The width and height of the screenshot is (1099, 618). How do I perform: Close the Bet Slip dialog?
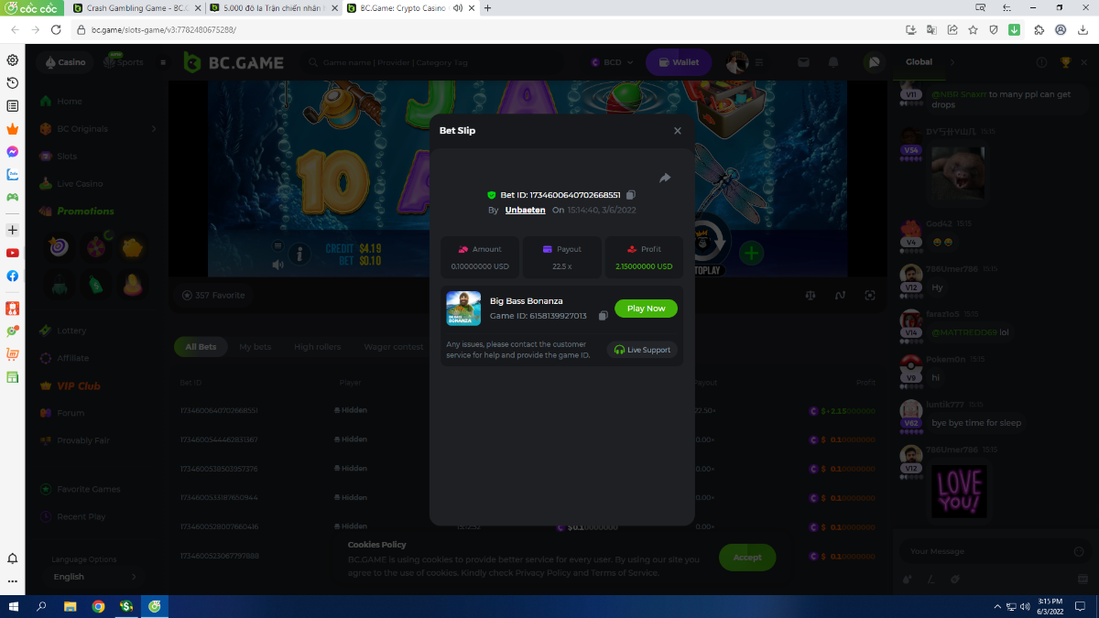point(678,131)
